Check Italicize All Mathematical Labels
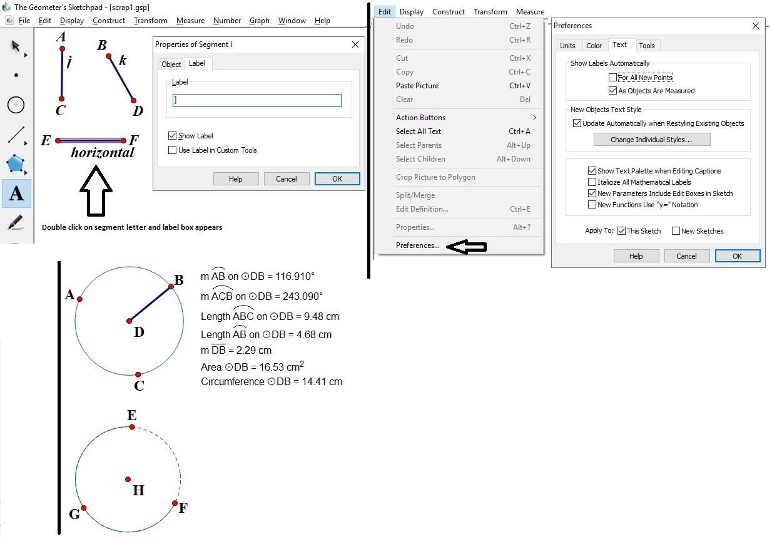 tap(591, 182)
